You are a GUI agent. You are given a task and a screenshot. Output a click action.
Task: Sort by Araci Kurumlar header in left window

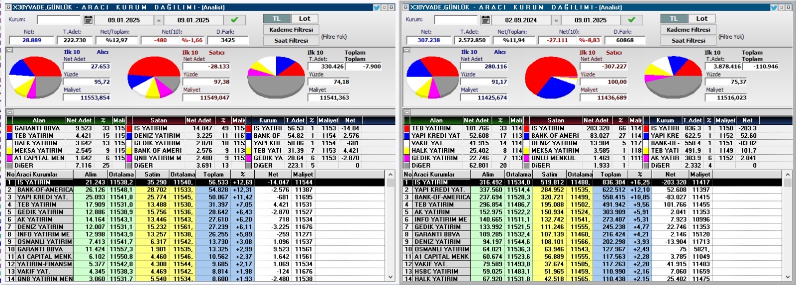(x=44, y=175)
